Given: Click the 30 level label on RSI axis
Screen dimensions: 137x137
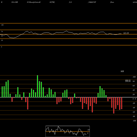Looking at the screenshot, I should coord(2,40).
